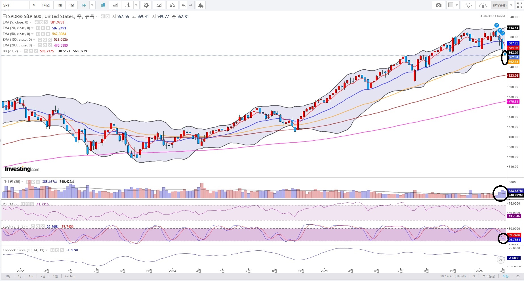
Task: Remove the EMA (20, close, 0) indicator
Action: [48, 28]
